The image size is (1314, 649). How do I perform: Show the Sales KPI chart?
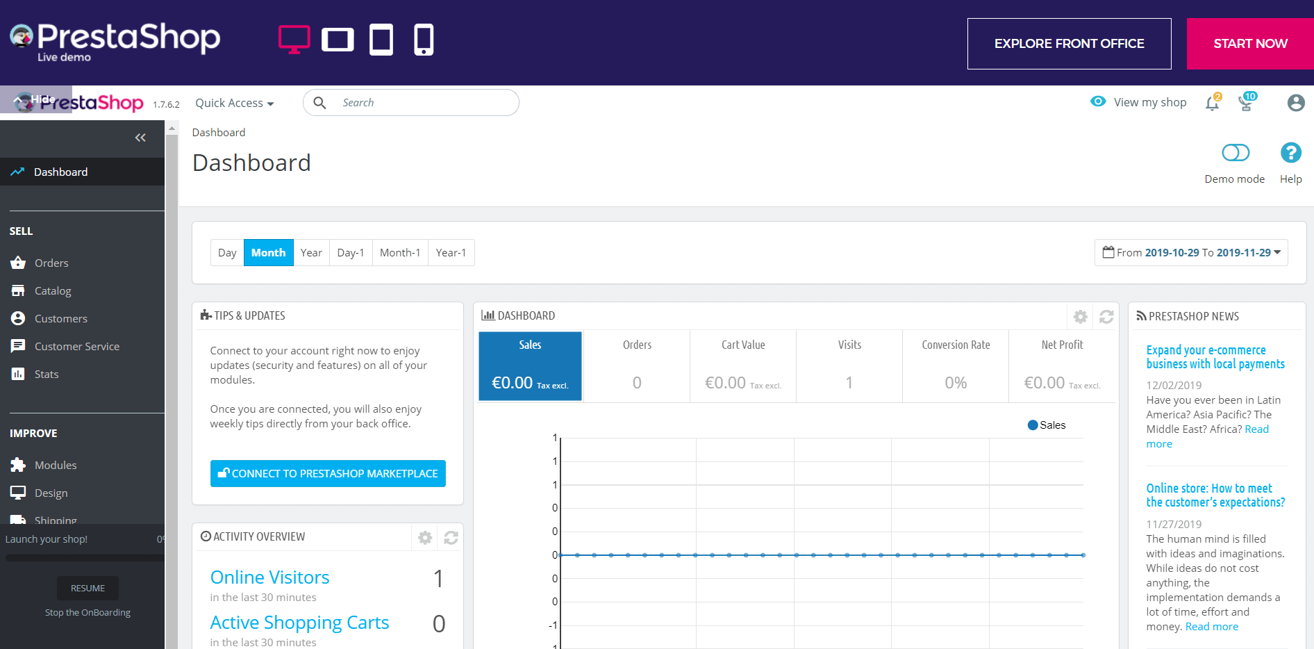click(x=530, y=366)
